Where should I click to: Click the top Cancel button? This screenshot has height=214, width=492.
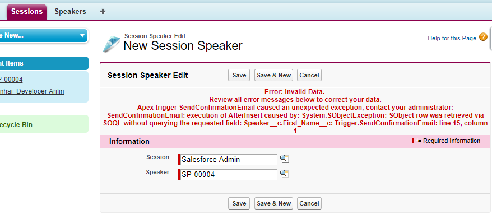pyautogui.click(x=309, y=75)
